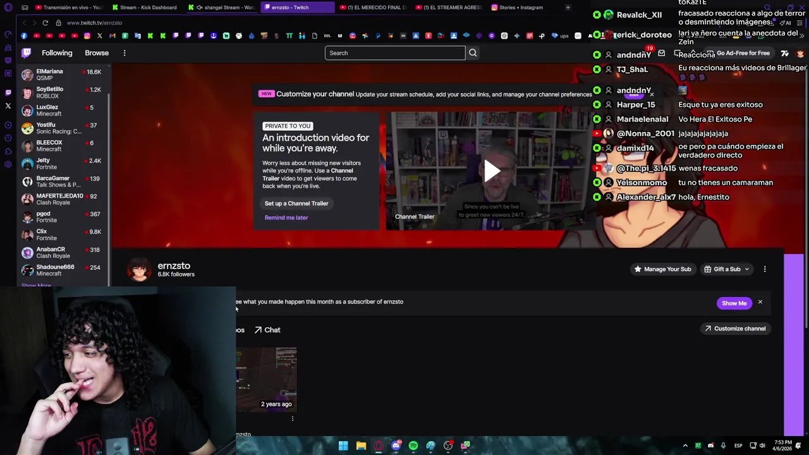Click Go Ad-Free for Free
The image size is (809, 455).
[x=738, y=53]
